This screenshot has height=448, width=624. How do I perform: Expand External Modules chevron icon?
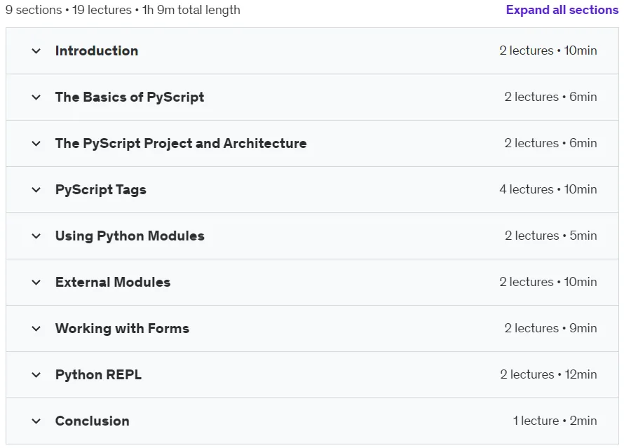(36, 282)
